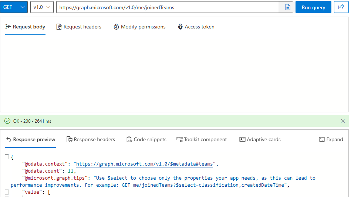351x197 pixels.
Task: Click the Request headers document icon
Action: [59, 27]
